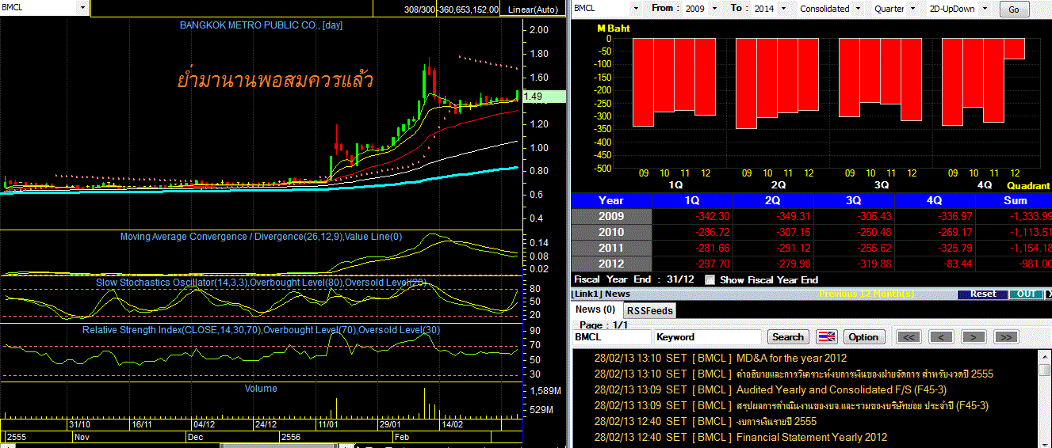1052x448 pixels.
Task: Click the 4Q column header
Action: tap(935, 201)
